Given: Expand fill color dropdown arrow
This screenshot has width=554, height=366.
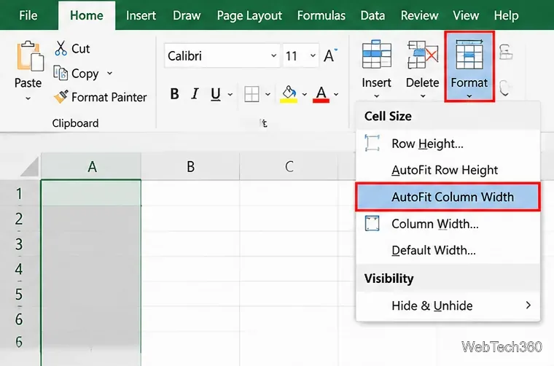Looking at the screenshot, I should 304,94.
